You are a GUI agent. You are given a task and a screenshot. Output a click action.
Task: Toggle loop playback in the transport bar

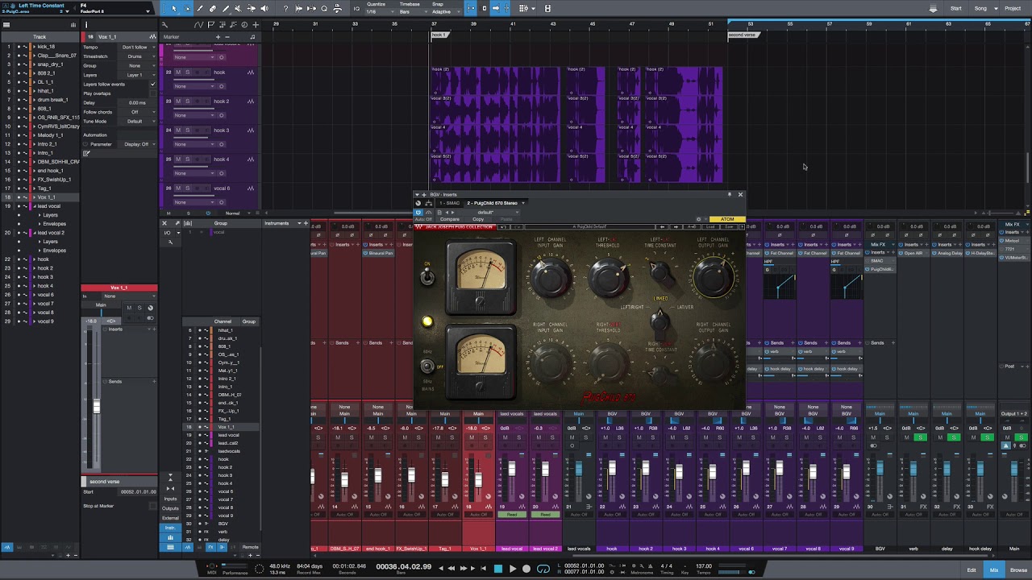[543, 569]
